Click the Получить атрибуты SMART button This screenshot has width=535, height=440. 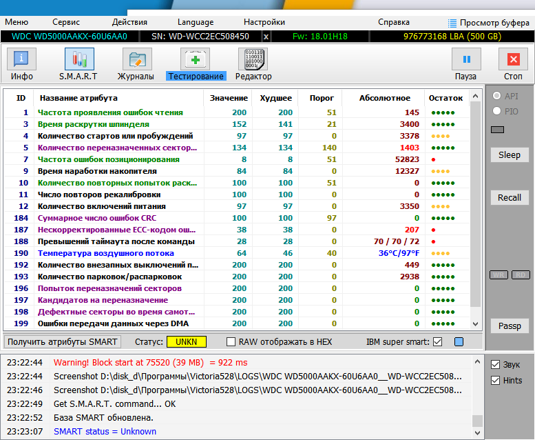[63, 342]
